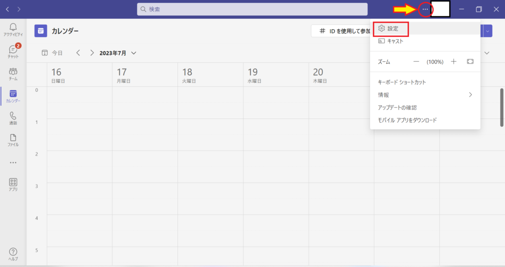Open Chat with 2 unread badge
The image size is (505, 267).
point(13,52)
